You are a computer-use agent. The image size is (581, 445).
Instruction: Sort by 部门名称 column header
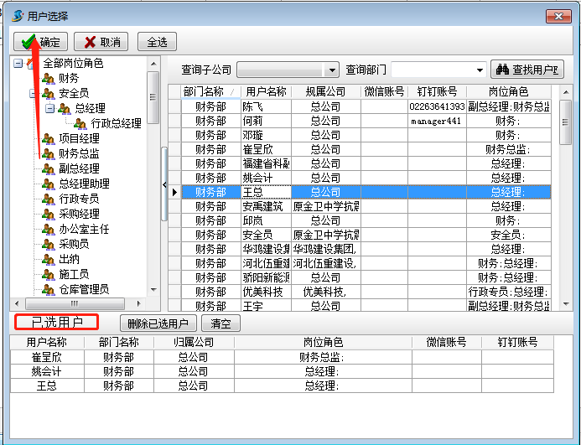[x=204, y=91]
